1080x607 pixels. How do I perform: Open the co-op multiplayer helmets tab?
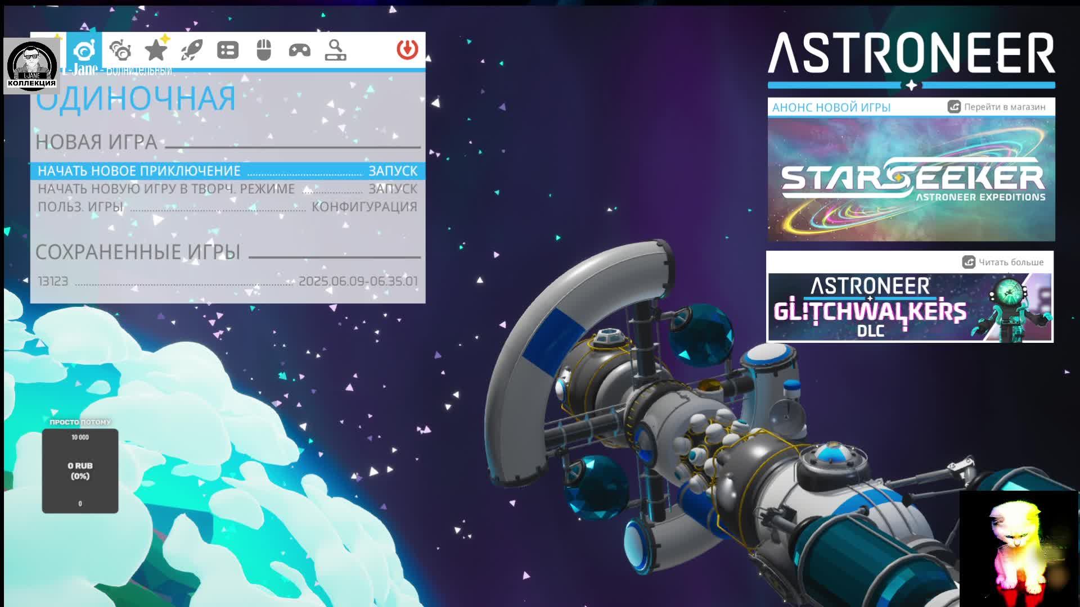[120, 51]
